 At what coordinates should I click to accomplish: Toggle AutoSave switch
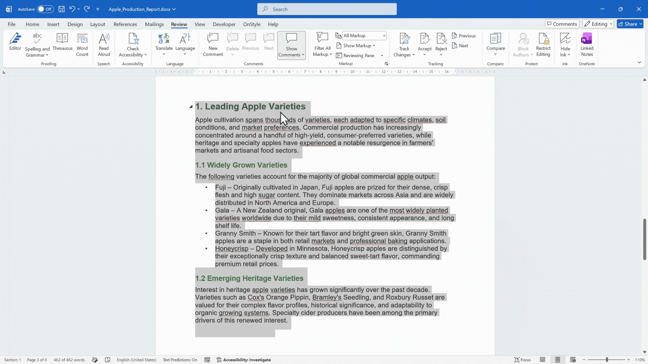pos(45,9)
